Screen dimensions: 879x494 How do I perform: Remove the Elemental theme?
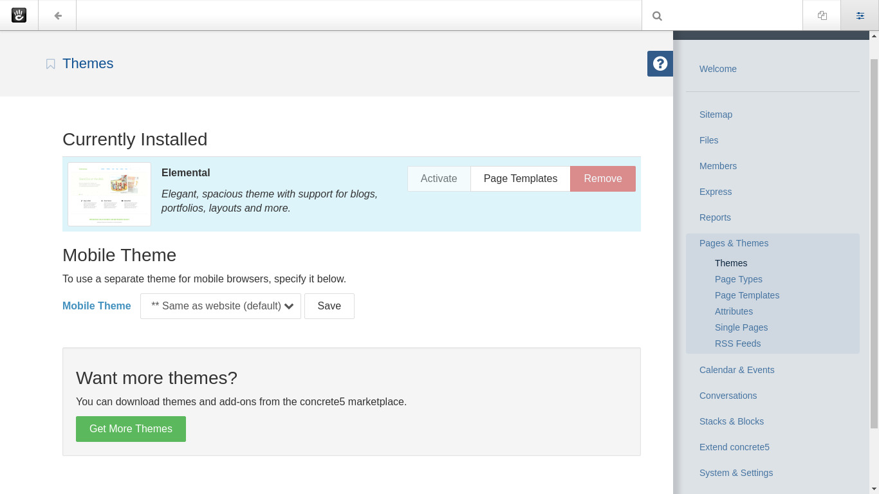pyautogui.click(x=602, y=179)
